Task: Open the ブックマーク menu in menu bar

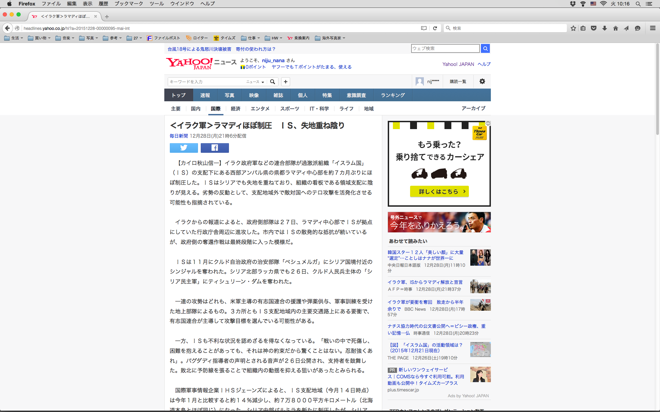Action: (x=129, y=4)
